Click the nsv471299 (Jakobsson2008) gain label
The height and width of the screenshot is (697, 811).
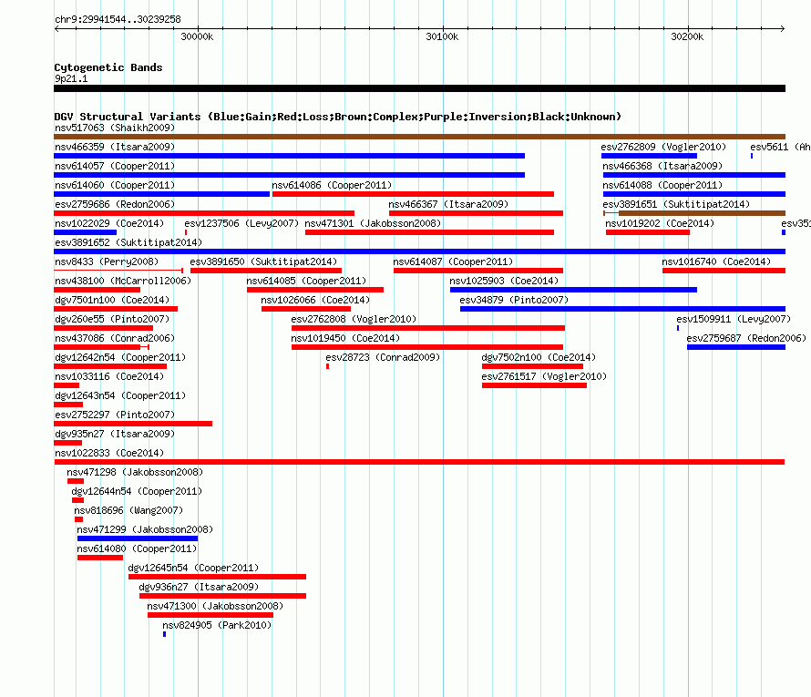[x=145, y=529]
